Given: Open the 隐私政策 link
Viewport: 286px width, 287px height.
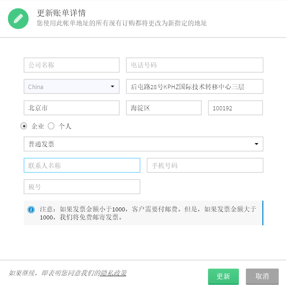Looking at the screenshot, I should coord(113,273).
